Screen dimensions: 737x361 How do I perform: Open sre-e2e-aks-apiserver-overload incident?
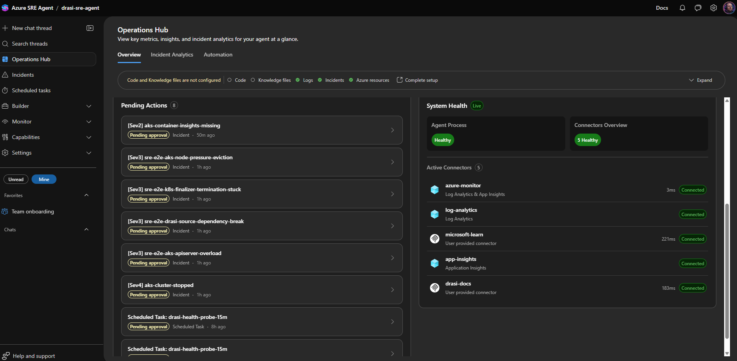pos(262,258)
